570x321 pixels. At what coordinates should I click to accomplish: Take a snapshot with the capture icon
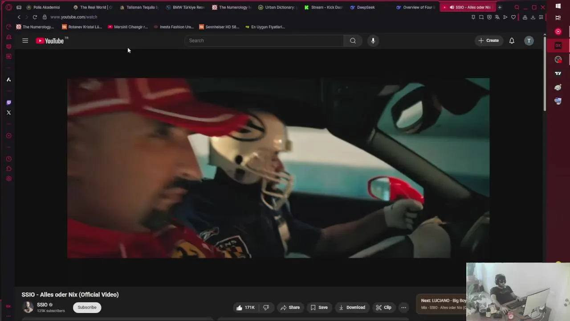click(481, 17)
